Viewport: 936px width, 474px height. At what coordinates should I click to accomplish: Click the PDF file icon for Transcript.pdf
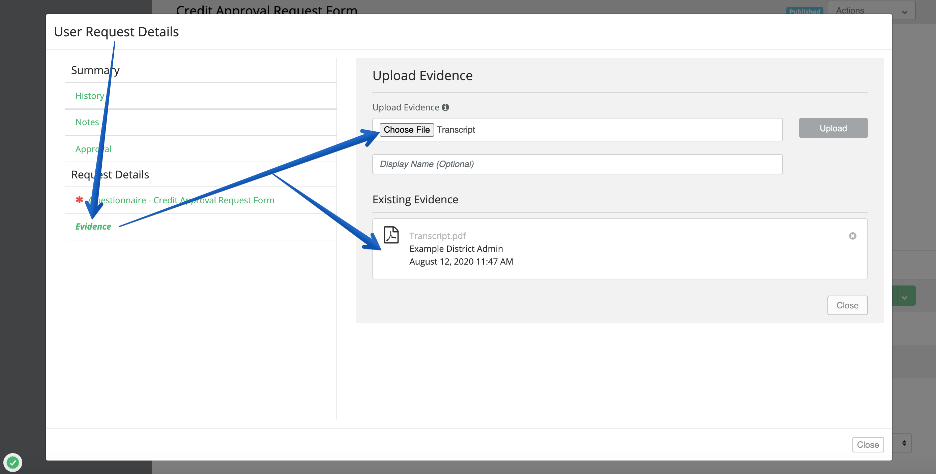click(x=391, y=235)
